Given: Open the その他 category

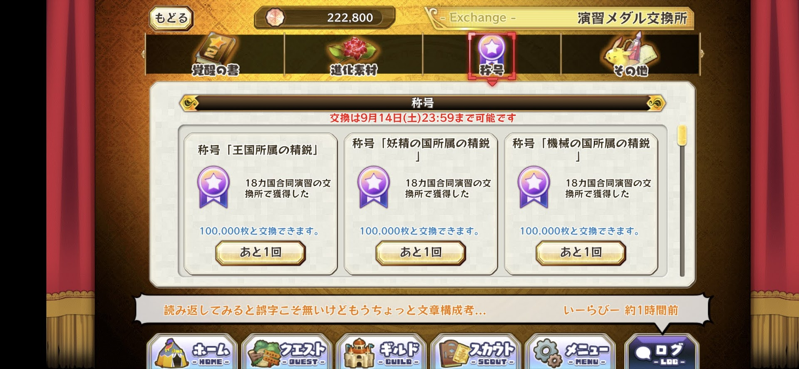Looking at the screenshot, I should point(630,55).
